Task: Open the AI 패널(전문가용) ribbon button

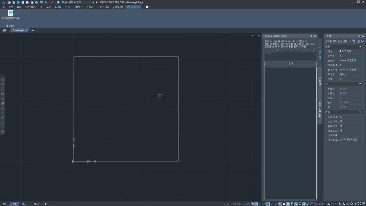Action: click(x=11, y=15)
